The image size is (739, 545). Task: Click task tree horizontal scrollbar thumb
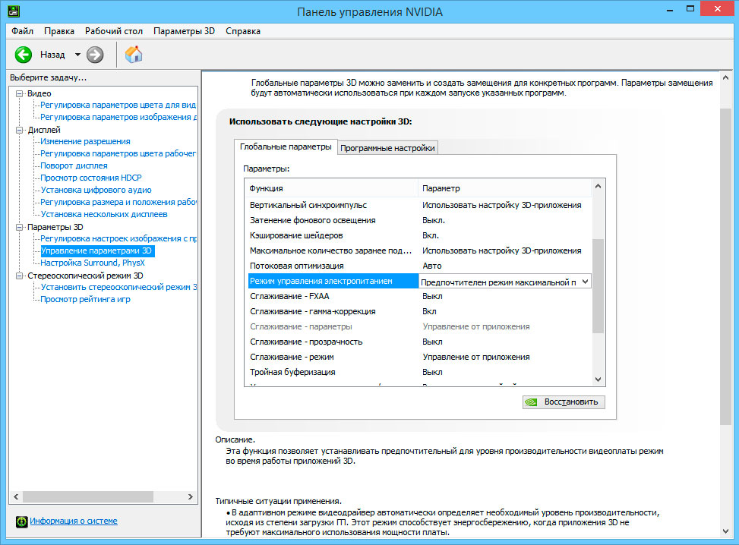[88, 496]
